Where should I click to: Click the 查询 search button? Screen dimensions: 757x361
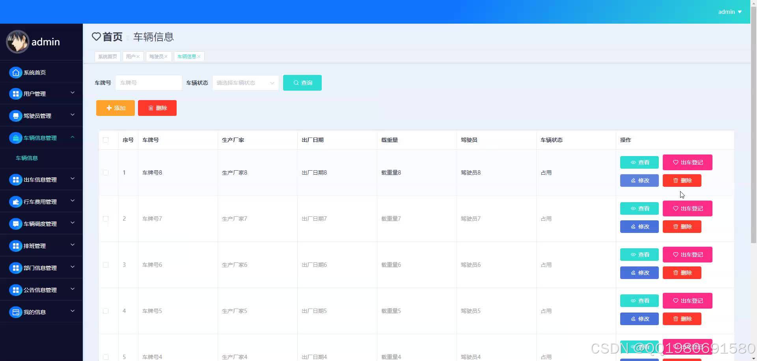point(302,83)
